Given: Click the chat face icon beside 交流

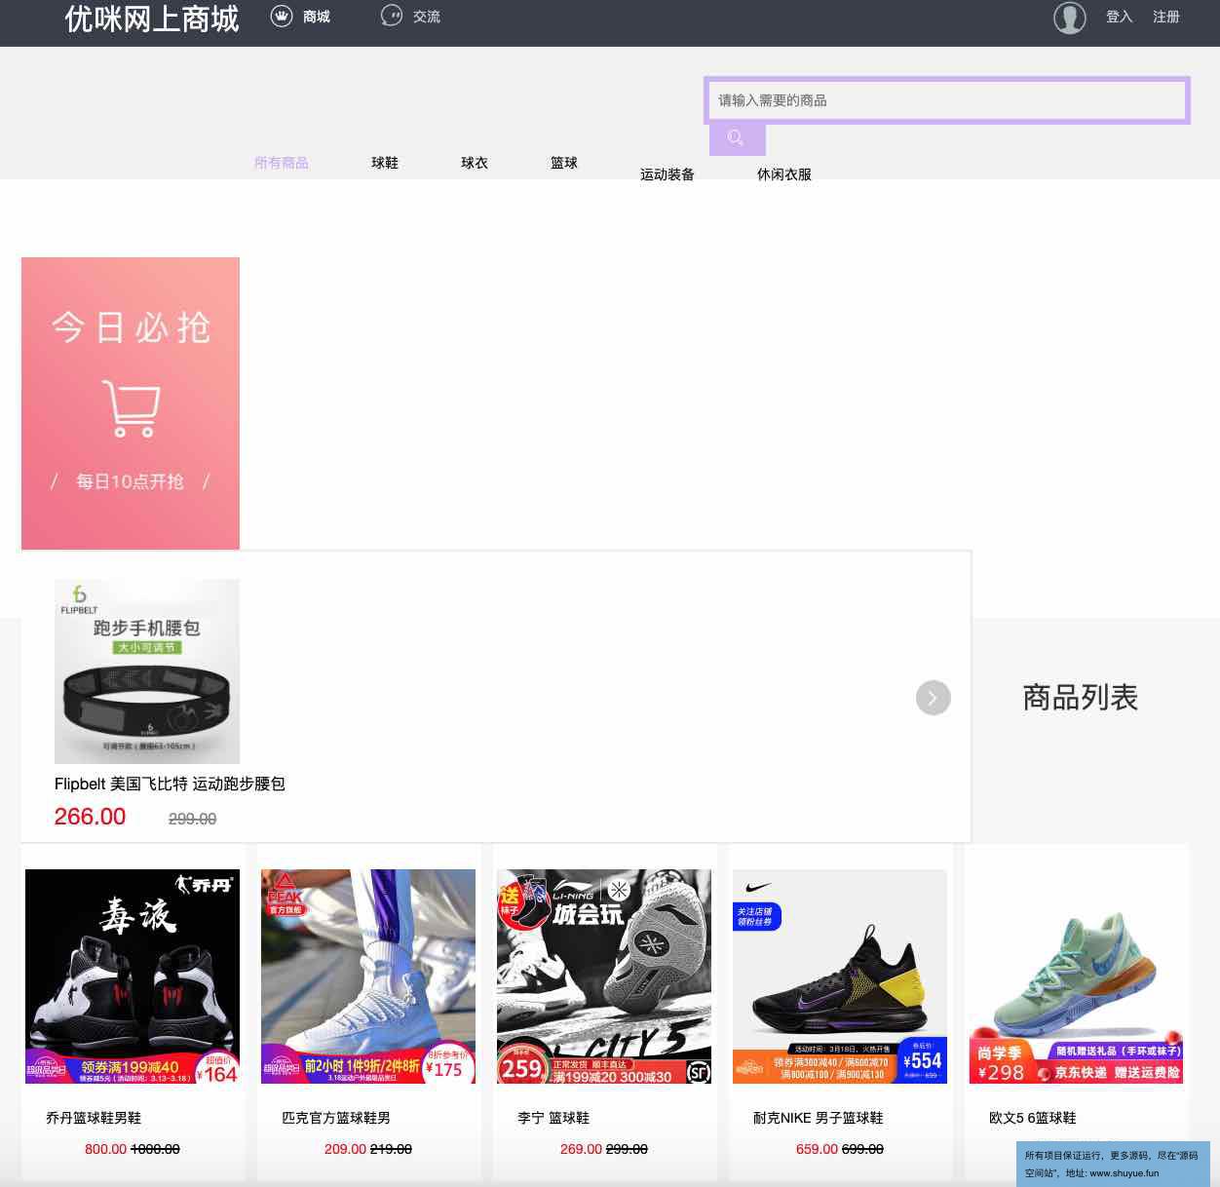Looking at the screenshot, I should 392,17.
